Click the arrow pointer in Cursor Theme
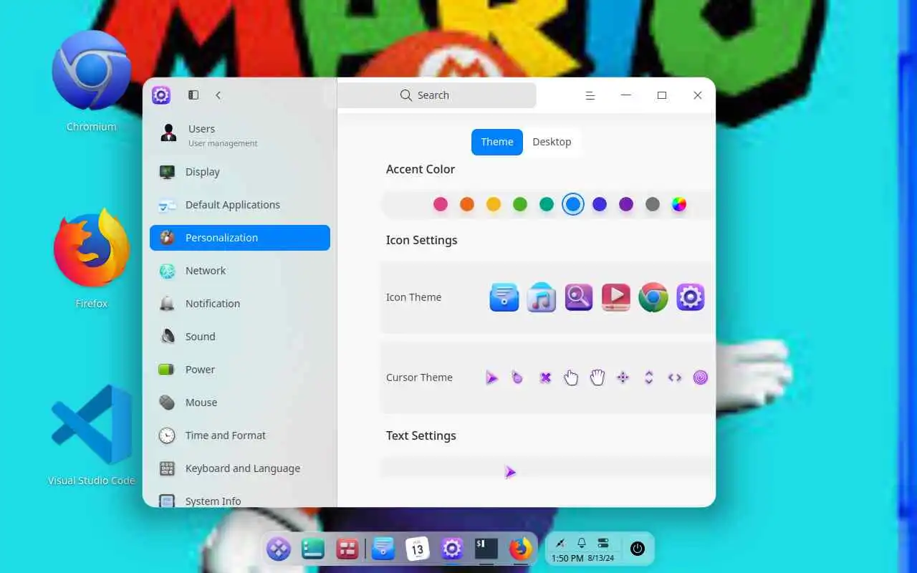 click(491, 377)
